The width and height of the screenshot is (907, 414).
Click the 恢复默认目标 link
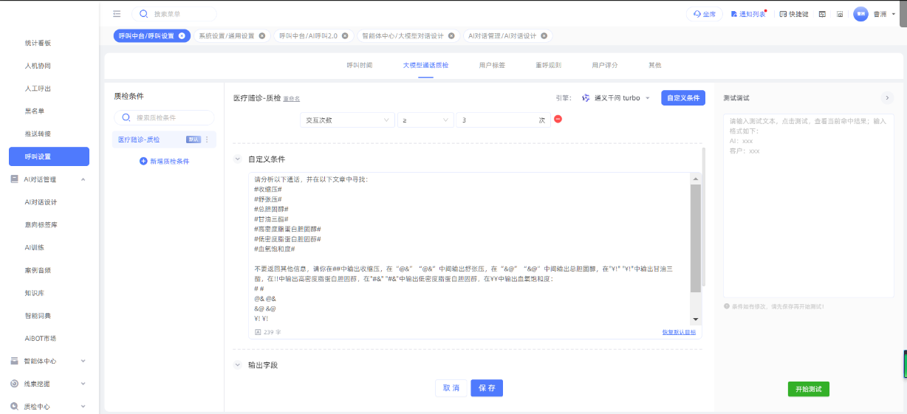tap(679, 333)
